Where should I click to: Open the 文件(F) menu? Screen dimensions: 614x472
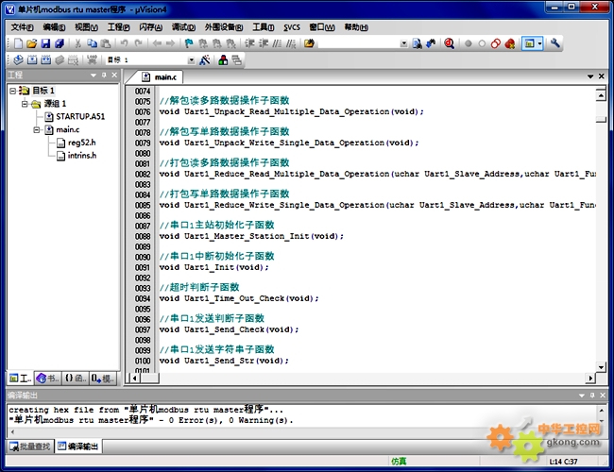[x=23, y=27]
